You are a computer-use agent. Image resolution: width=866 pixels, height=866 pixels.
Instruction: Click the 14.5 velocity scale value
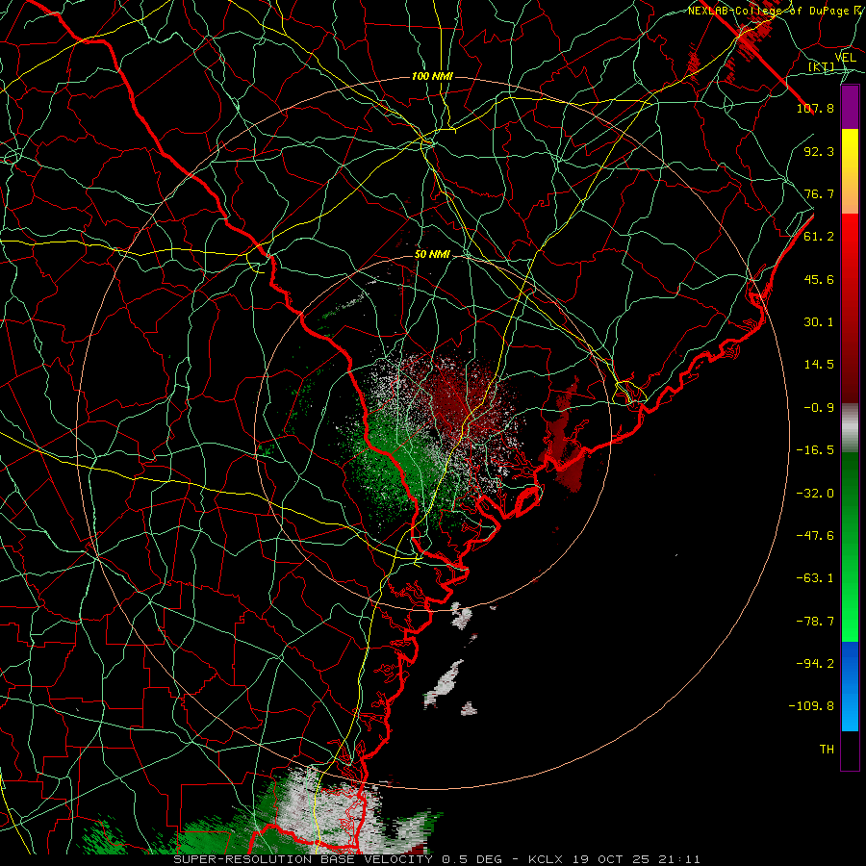[x=819, y=365]
